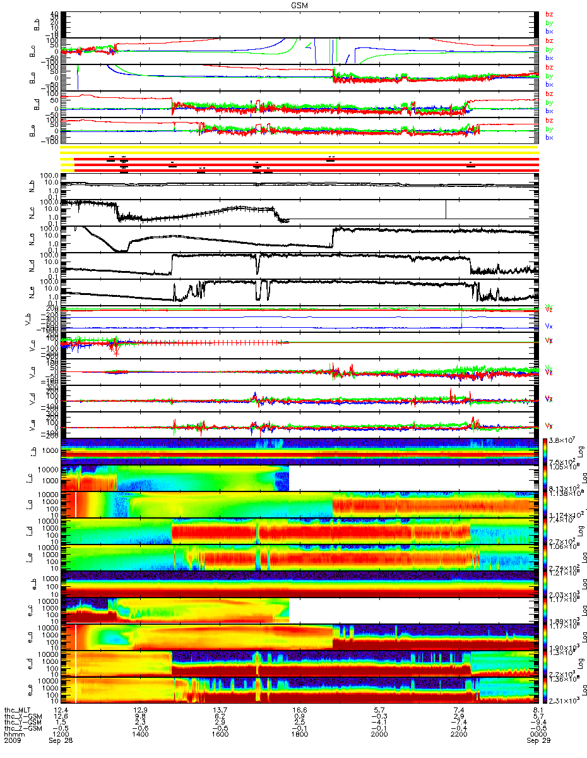587x758 pixels.
Task: Pick the V_c velocity panel label
Action: (32, 346)
